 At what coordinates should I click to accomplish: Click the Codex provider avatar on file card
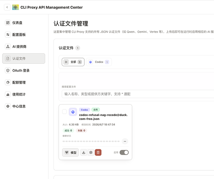[73, 112]
